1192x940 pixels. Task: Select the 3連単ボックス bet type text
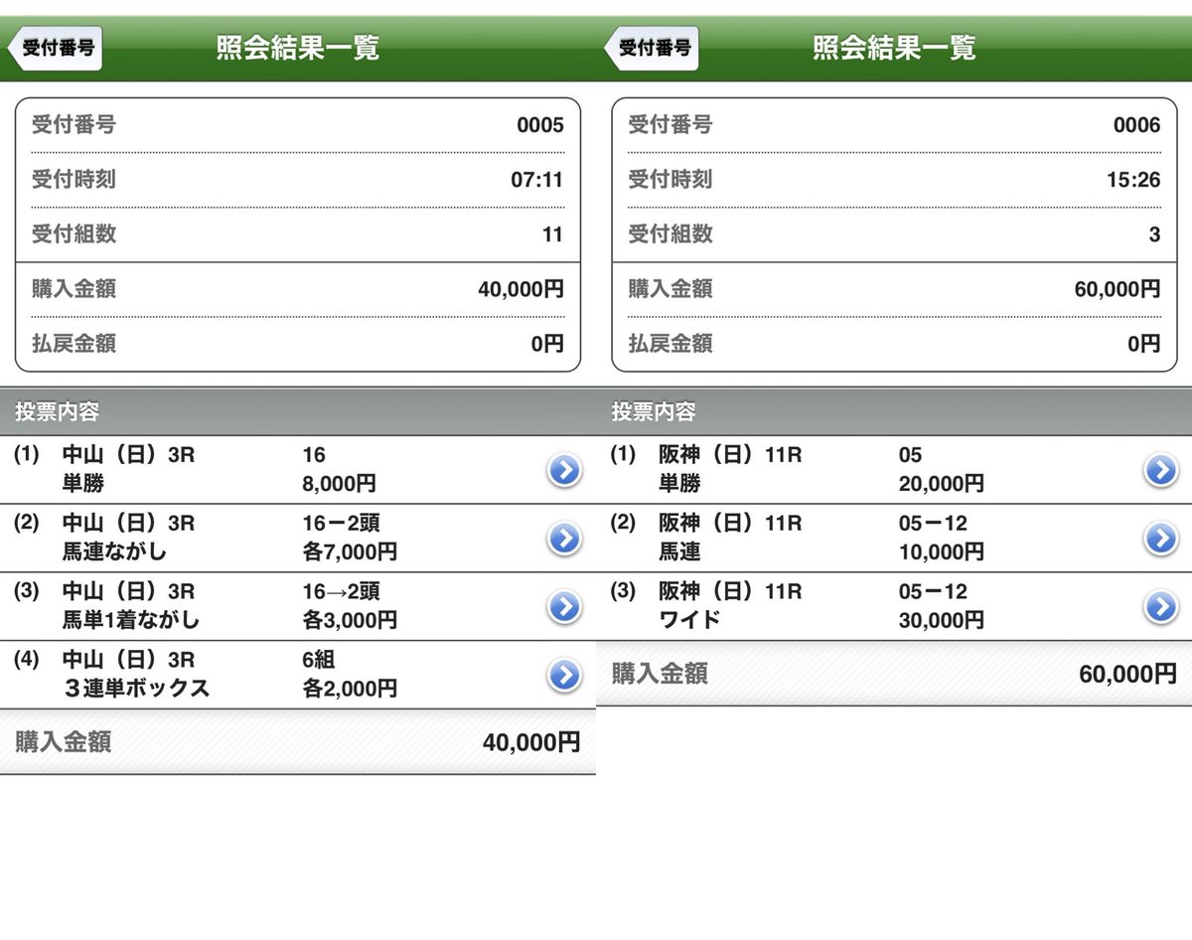pyautogui.click(x=136, y=689)
